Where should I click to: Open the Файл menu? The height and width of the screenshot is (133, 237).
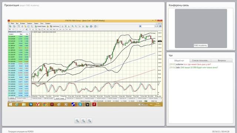pos(12,24)
